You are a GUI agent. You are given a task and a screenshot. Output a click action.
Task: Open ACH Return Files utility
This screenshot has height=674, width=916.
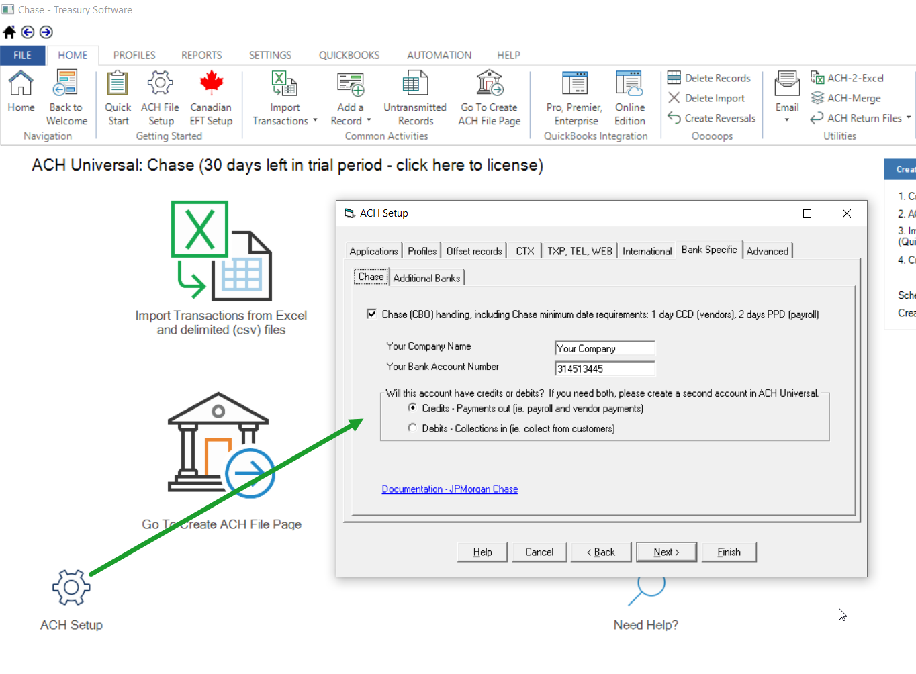tap(856, 118)
